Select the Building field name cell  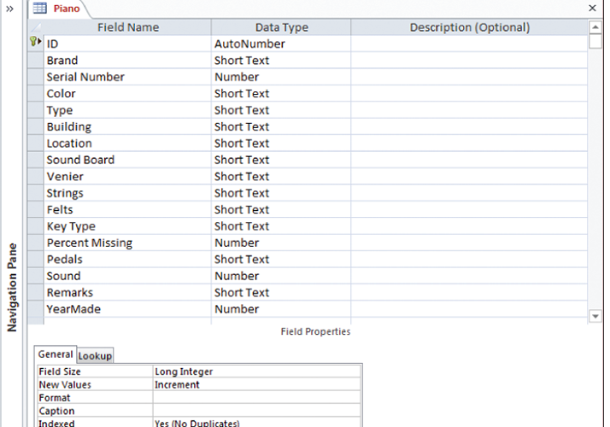pos(127,126)
